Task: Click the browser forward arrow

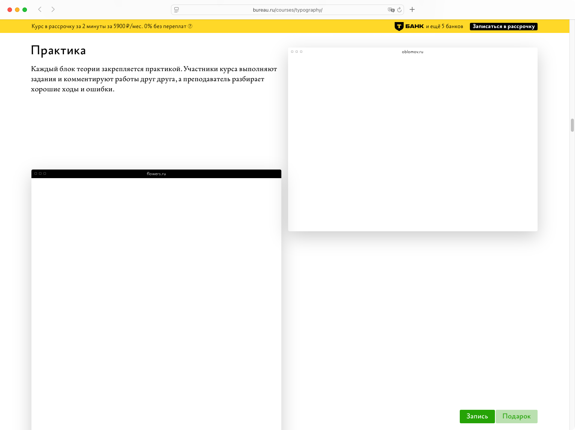Action: (x=53, y=9)
